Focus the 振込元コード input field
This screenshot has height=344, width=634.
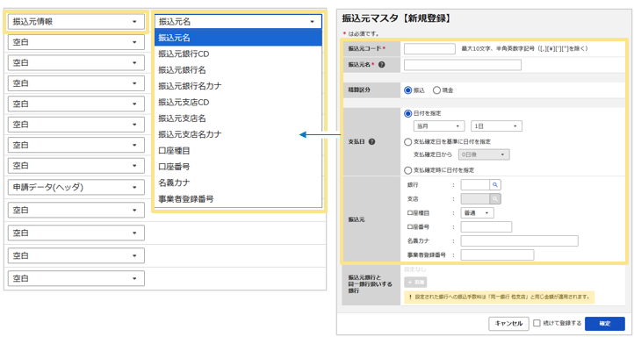coord(429,49)
